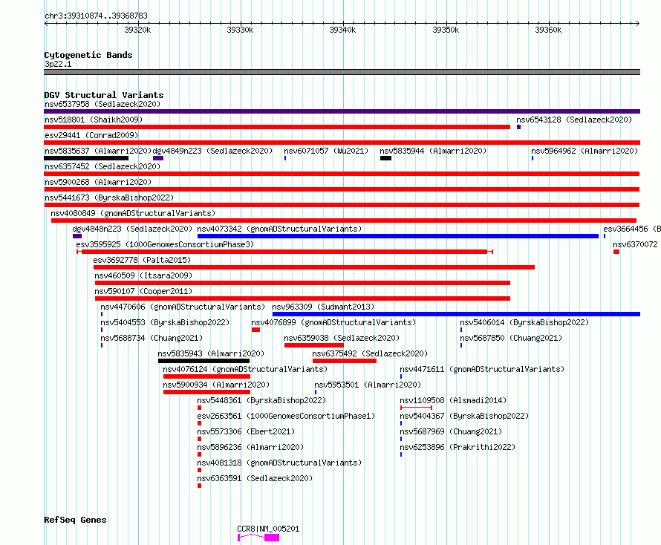This screenshot has height=545, width=661.
Task: Open variant nsv518801 (Shaikh2009)
Action: (94, 120)
